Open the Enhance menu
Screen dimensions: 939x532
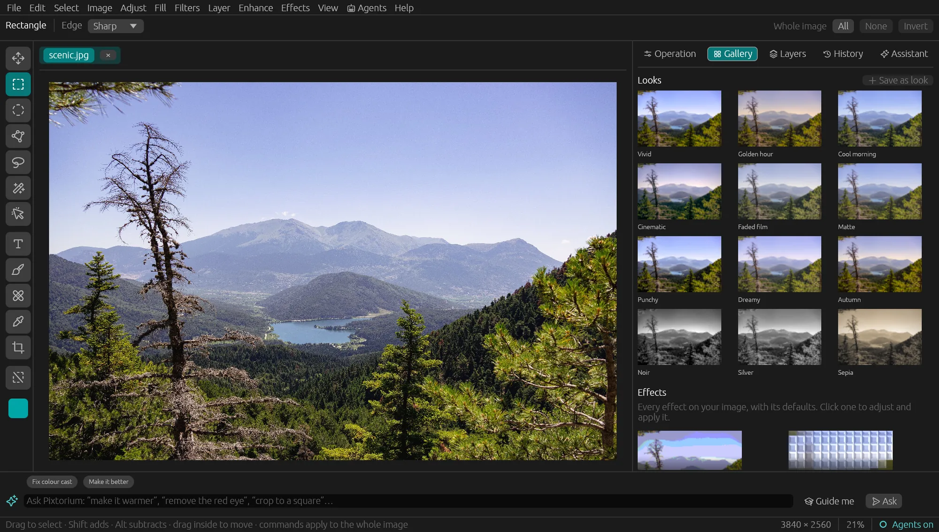pyautogui.click(x=255, y=8)
